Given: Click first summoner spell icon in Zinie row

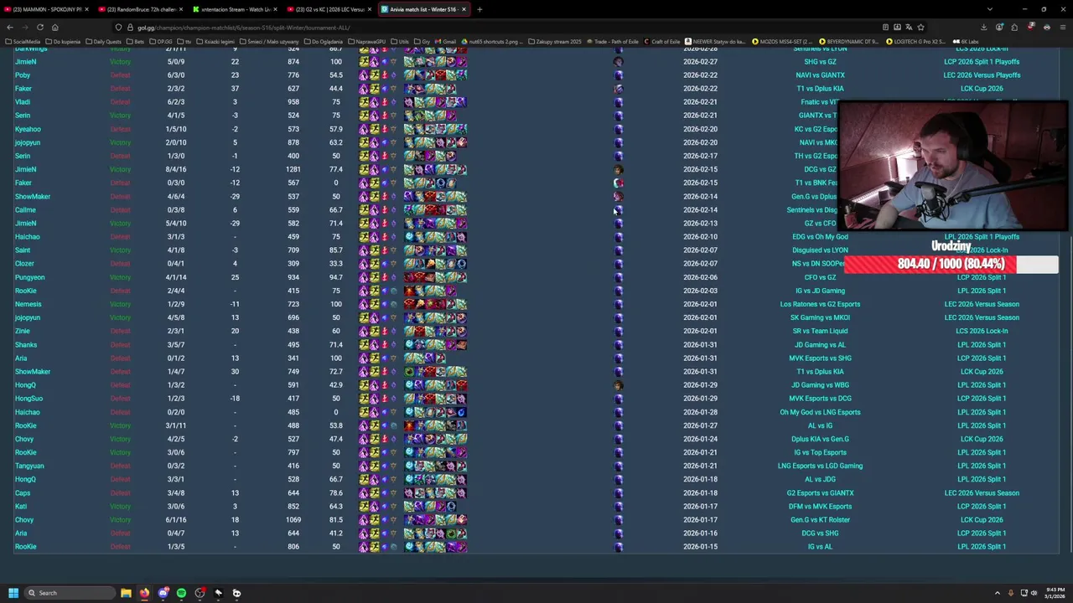Looking at the screenshot, I should coord(364,331).
